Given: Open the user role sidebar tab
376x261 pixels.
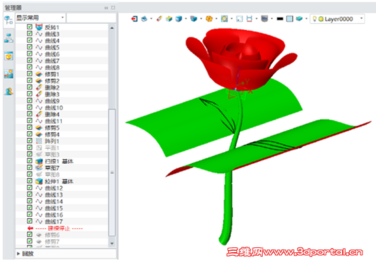Looking at the screenshot, I should (9, 92).
